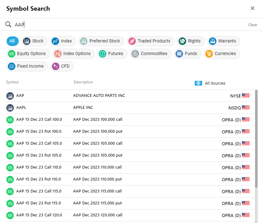The height and width of the screenshot is (223, 262).
Task: Show only Fixed Income symbols
Action: click(x=27, y=66)
